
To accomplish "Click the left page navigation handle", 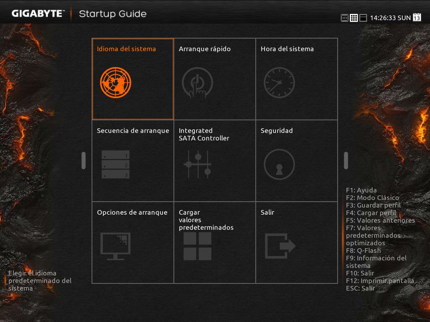I will 84,161.
